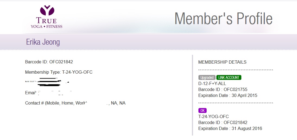Click the MEMBERSHIP DETAILS section heading
This screenshot has width=297, height=140.
pos(222,62)
